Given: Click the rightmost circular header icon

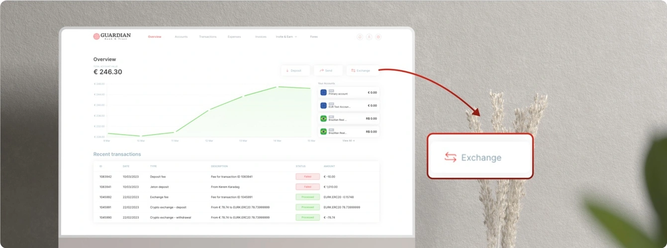Looking at the screenshot, I should (x=378, y=37).
